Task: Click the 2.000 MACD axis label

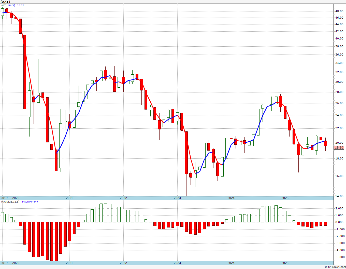Action: point(340,208)
